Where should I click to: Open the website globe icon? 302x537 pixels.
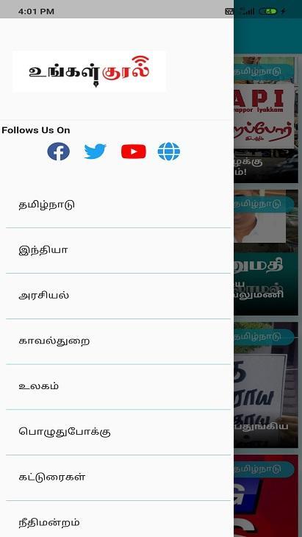[x=169, y=152]
